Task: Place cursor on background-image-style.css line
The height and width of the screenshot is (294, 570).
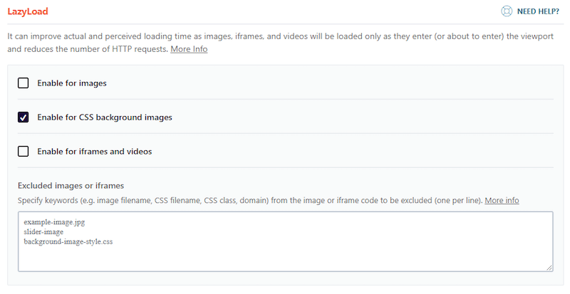Action: 68,242
